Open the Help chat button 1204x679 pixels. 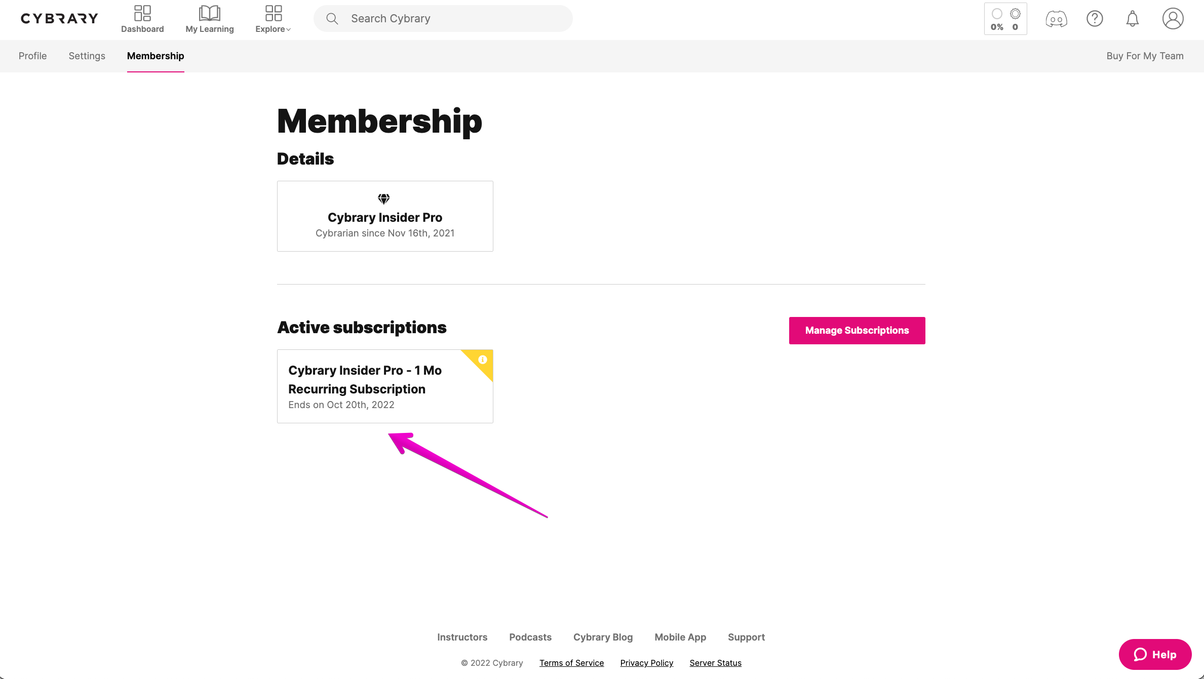(1155, 655)
